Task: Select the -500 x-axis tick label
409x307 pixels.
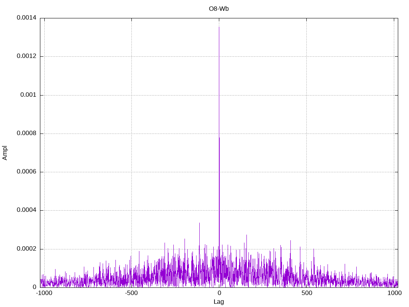Action: pos(131,293)
